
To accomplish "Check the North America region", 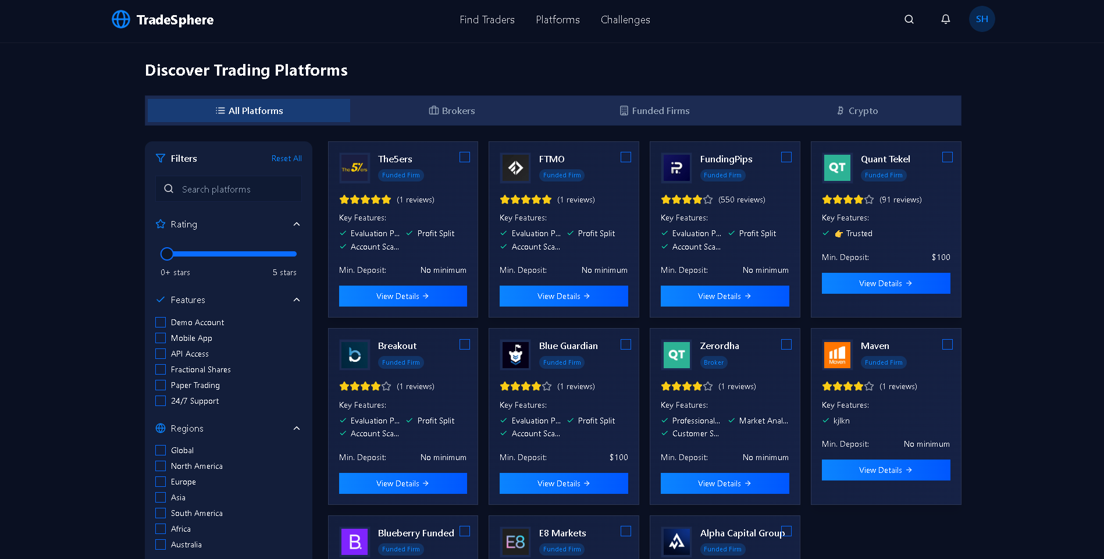I will coord(161,466).
